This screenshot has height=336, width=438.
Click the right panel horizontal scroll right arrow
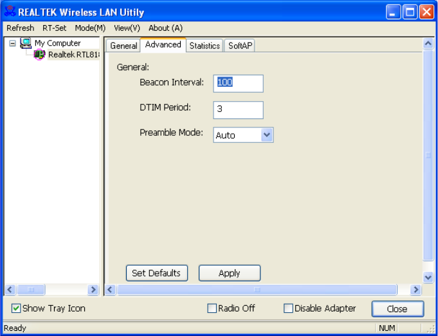click(415, 290)
